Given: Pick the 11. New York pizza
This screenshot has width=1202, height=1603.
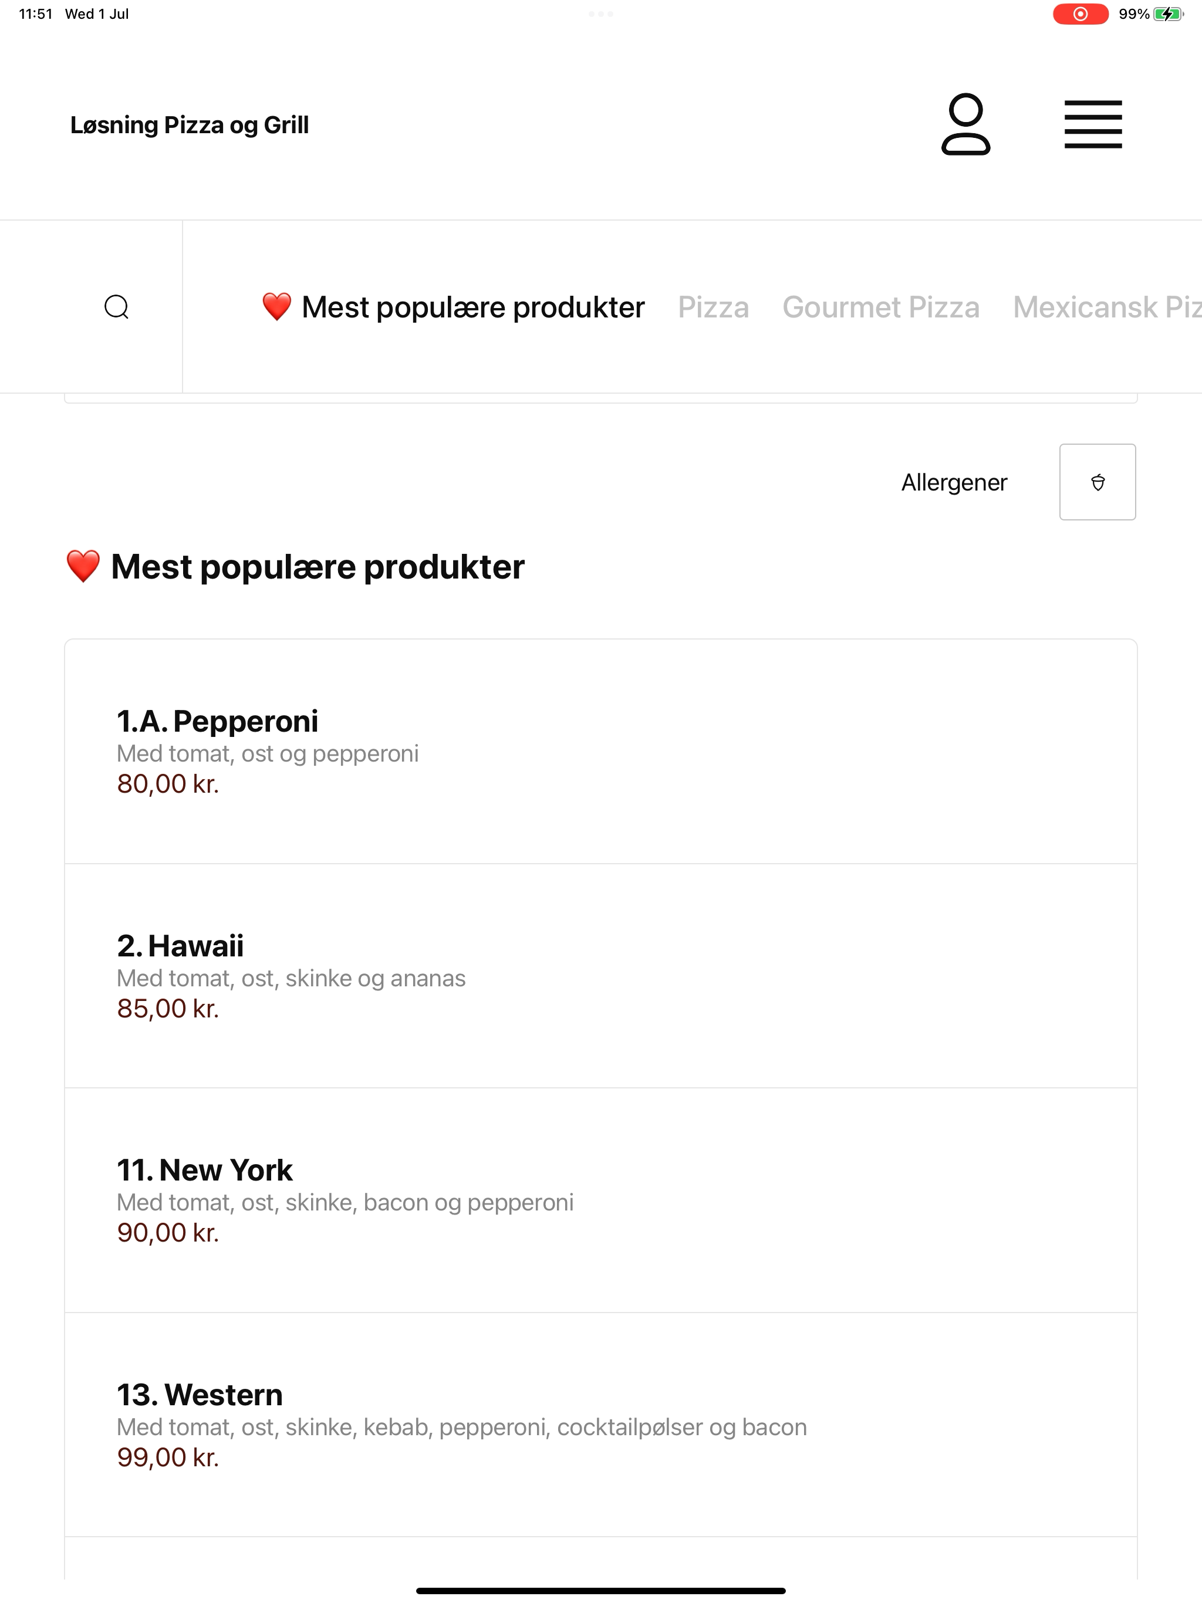Looking at the screenshot, I should 600,1200.
